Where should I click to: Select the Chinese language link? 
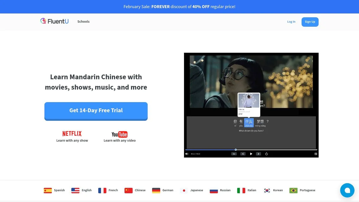(140, 190)
